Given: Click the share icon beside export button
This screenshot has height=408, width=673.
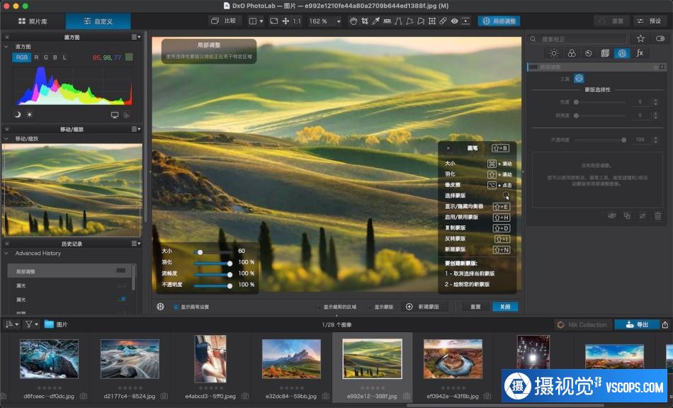Looking at the screenshot, I should (664, 324).
